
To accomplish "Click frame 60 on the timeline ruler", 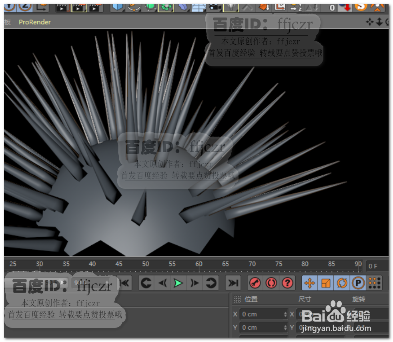I will pos(199,264).
